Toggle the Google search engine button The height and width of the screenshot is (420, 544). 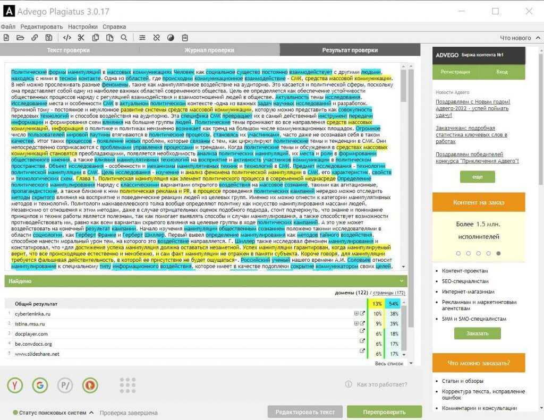point(40,385)
